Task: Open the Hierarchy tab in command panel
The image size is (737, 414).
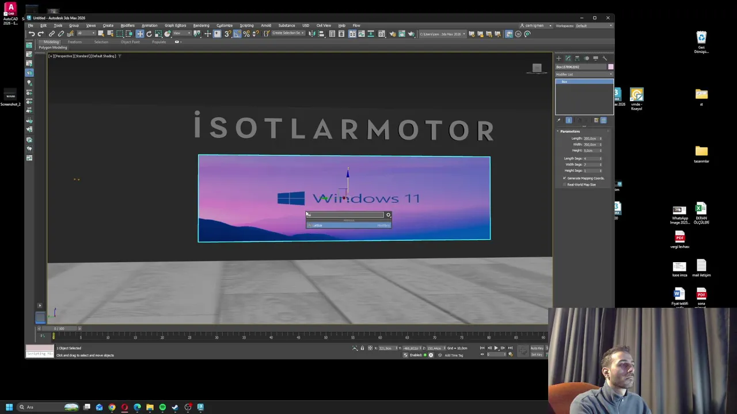Action: pos(577,58)
